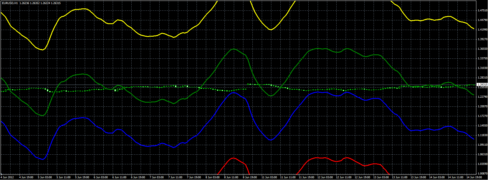Click the 1.41990 price axis label

[482, 30]
